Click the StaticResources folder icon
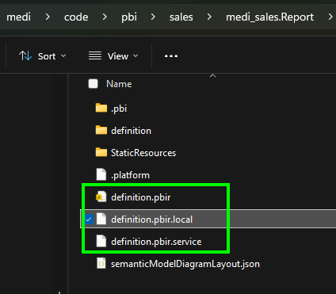Screen dimensions: 336x294 [x=101, y=152]
